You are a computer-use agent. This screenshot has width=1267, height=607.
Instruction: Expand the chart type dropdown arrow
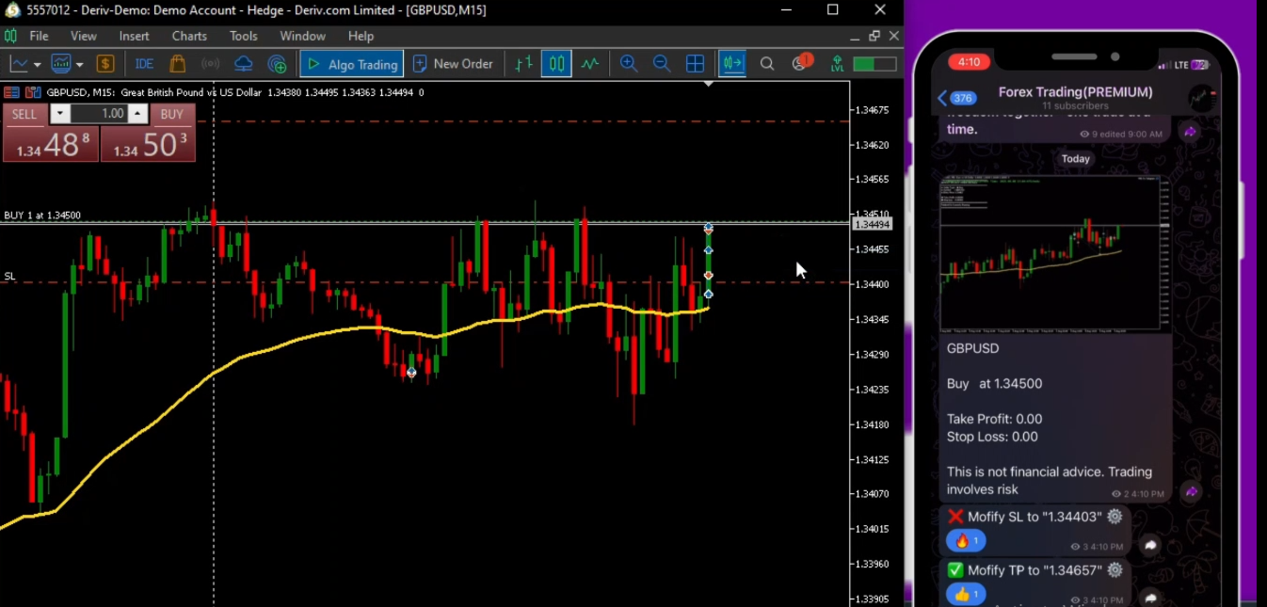point(37,65)
